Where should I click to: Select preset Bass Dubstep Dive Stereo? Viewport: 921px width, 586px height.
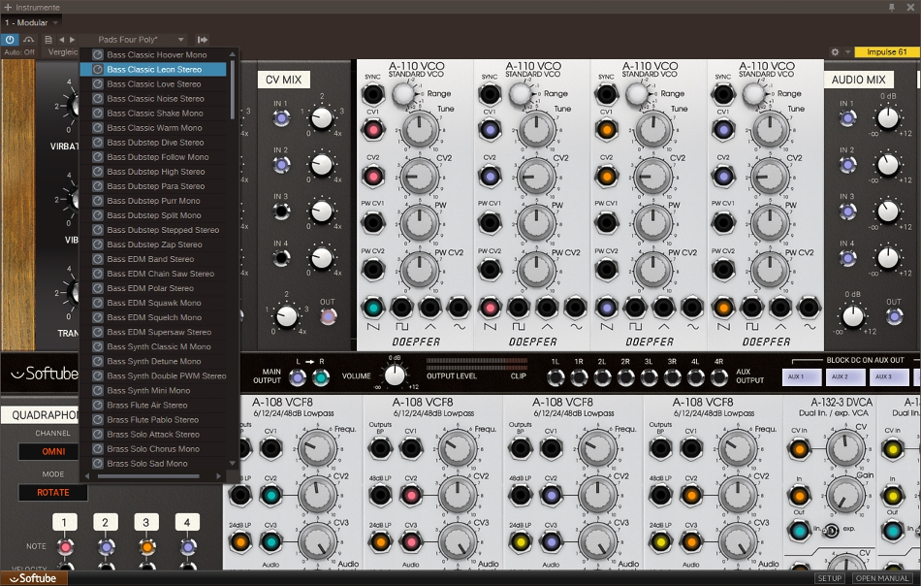[x=153, y=143]
